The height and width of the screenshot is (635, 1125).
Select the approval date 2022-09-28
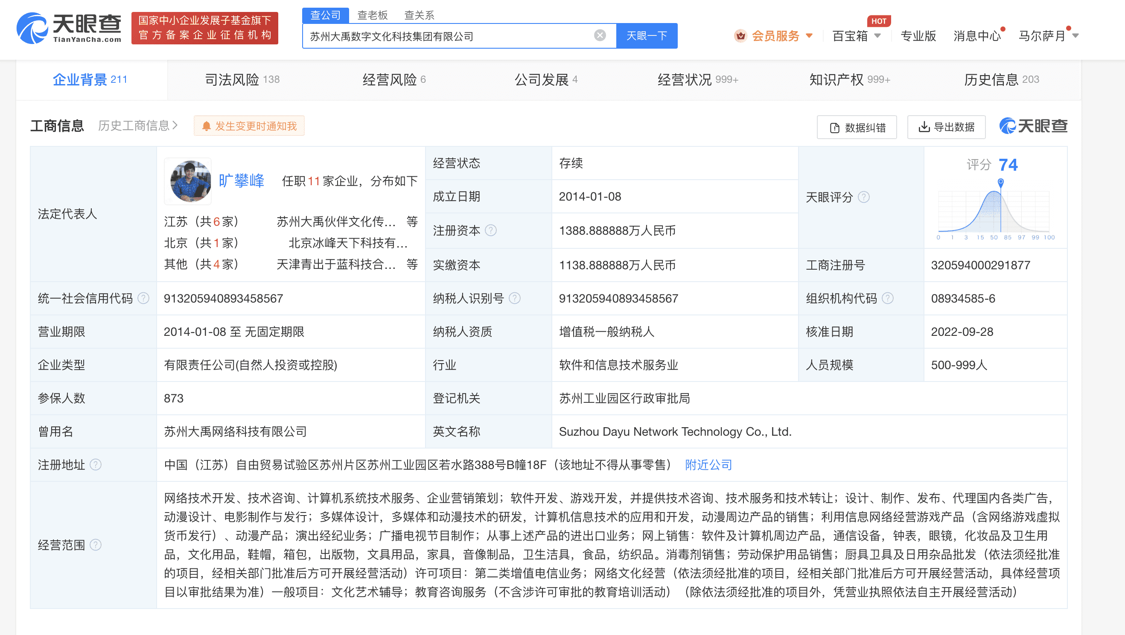coord(962,332)
